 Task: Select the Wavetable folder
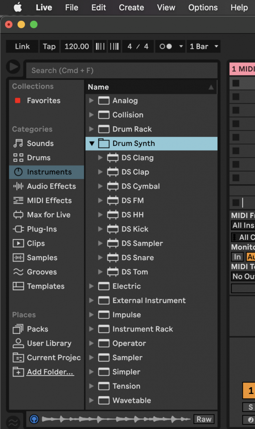[151, 400]
